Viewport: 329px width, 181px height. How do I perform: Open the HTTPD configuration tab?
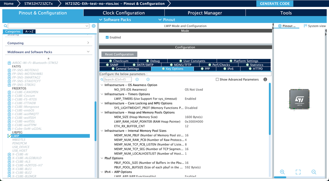tap(256, 69)
